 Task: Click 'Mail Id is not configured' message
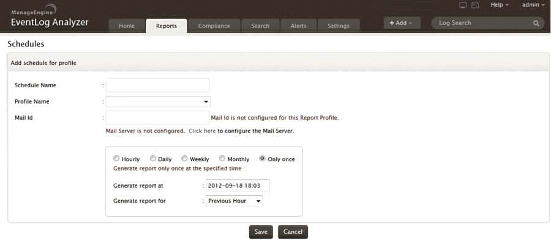click(x=275, y=118)
